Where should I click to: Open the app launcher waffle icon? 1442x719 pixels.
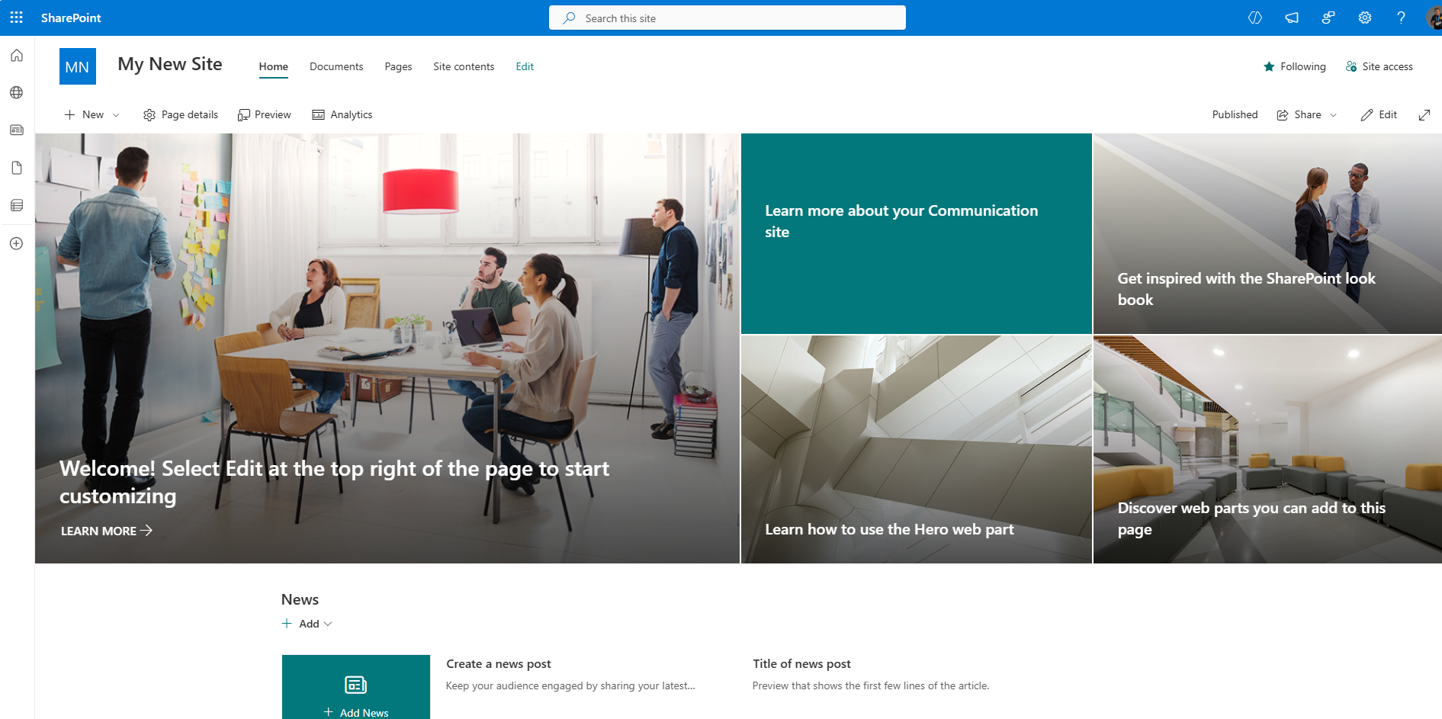pyautogui.click(x=16, y=18)
